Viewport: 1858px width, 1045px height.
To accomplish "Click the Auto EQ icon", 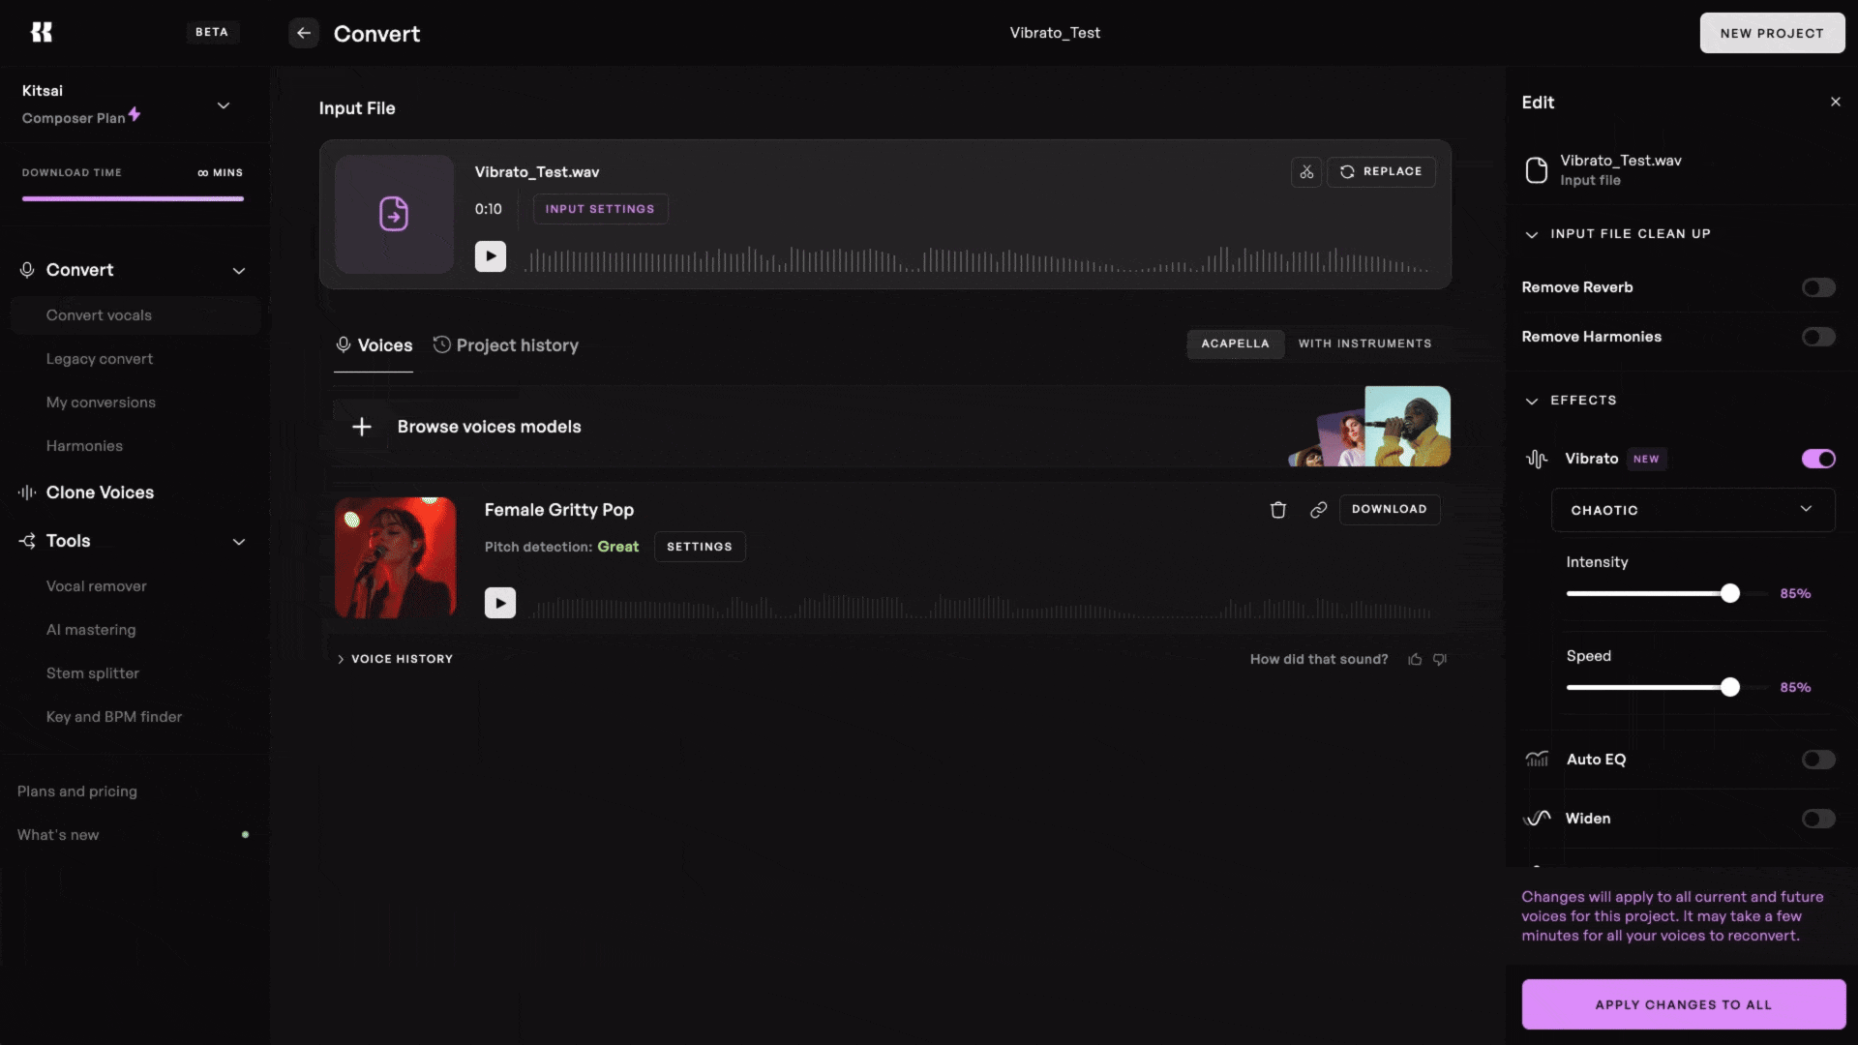I will [1537, 760].
